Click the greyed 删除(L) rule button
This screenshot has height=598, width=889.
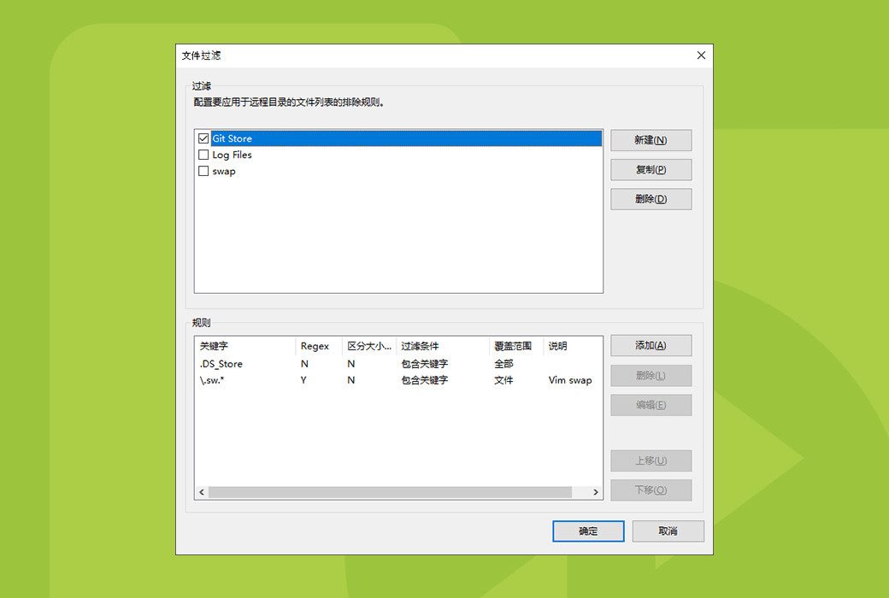click(x=651, y=375)
